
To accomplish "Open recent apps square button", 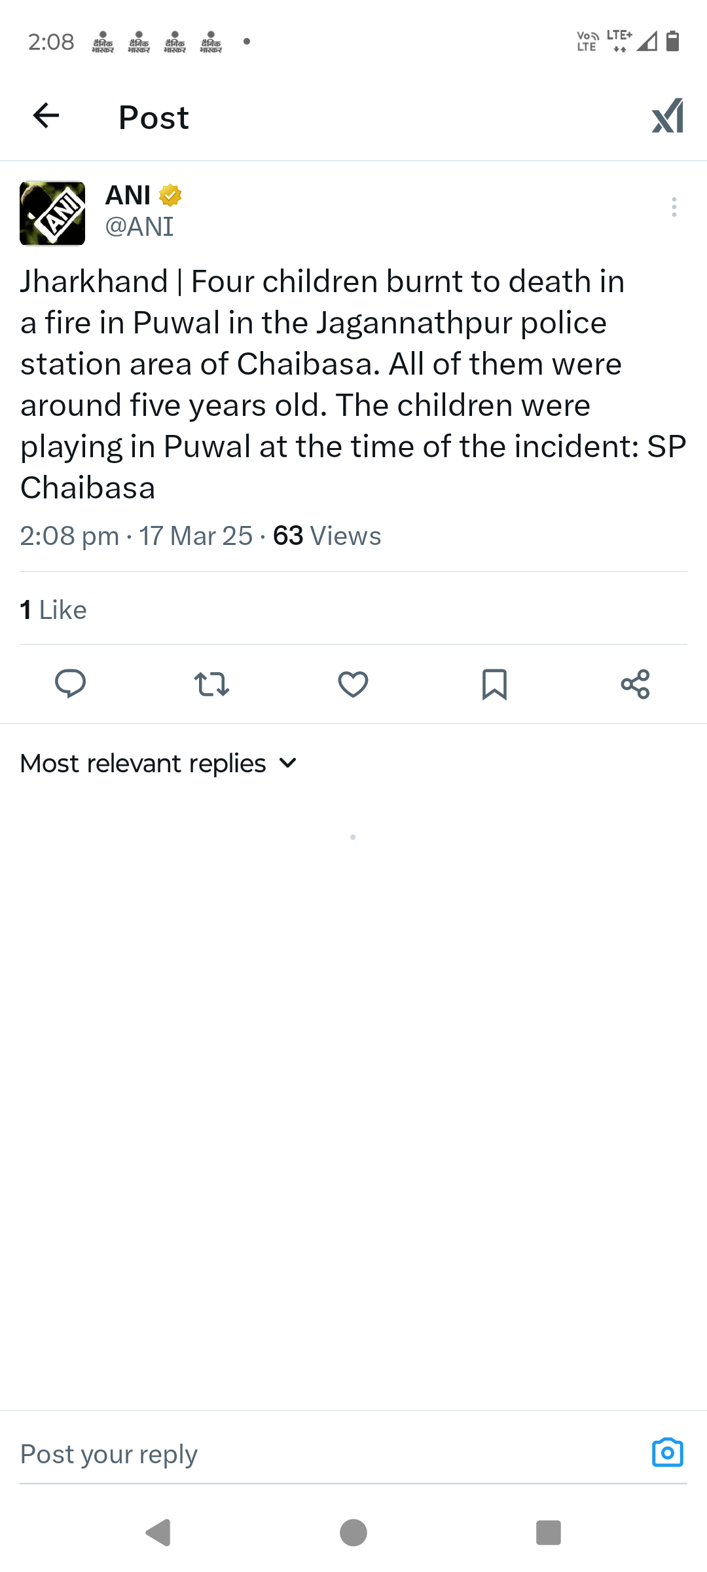I will 548,1533.
